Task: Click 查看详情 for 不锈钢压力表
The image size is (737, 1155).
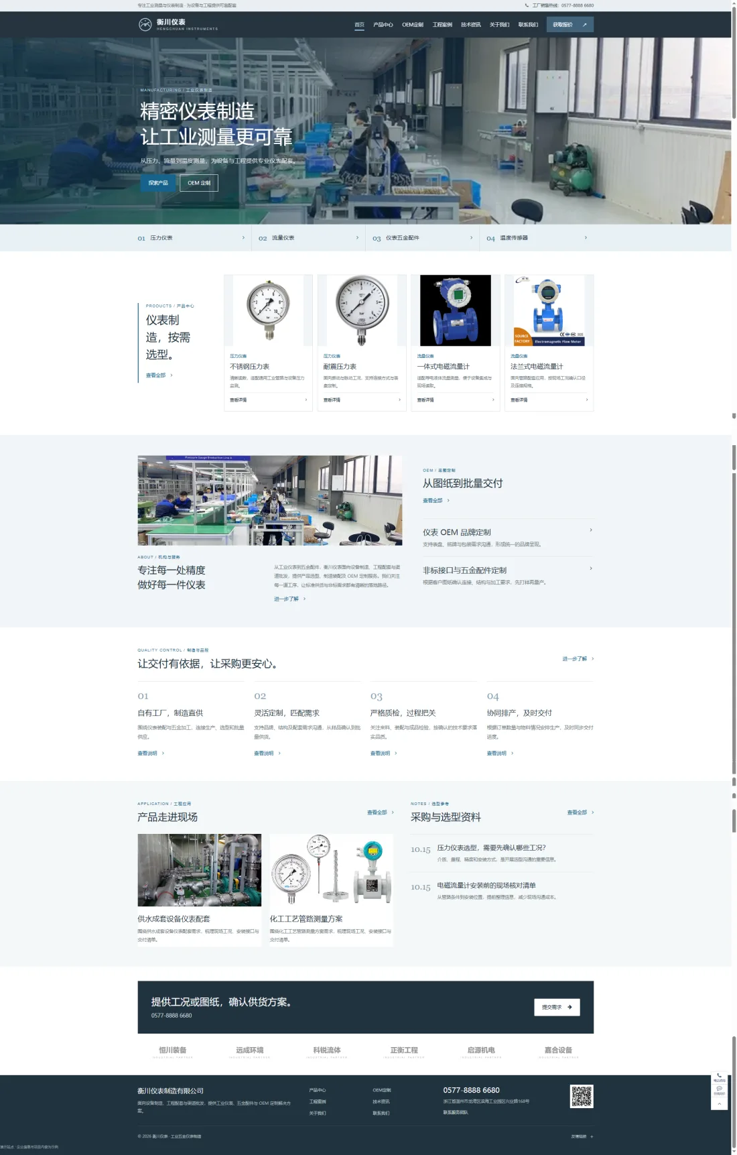Action: coord(239,400)
